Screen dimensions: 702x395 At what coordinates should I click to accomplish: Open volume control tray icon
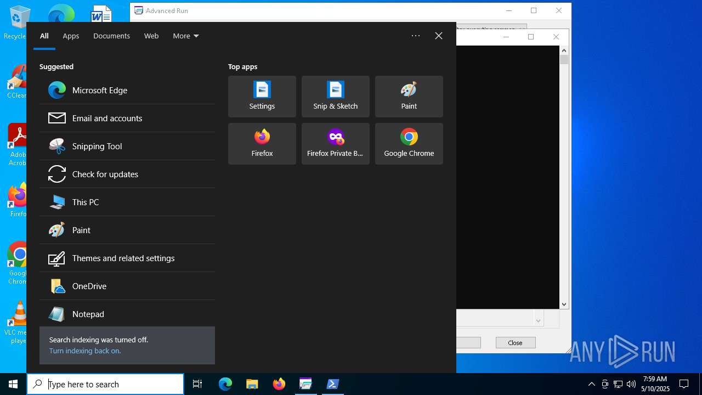pyautogui.click(x=631, y=384)
